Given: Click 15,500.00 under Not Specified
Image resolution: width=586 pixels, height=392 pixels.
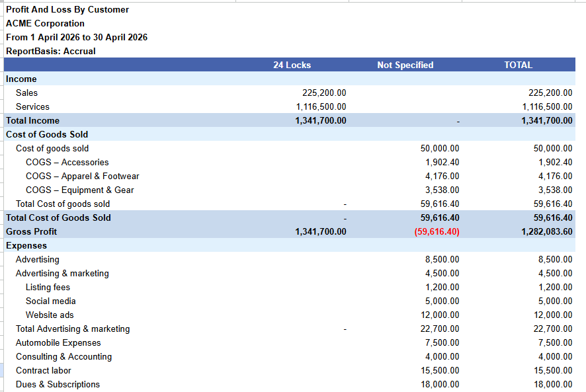Looking at the screenshot, I should click(440, 370).
